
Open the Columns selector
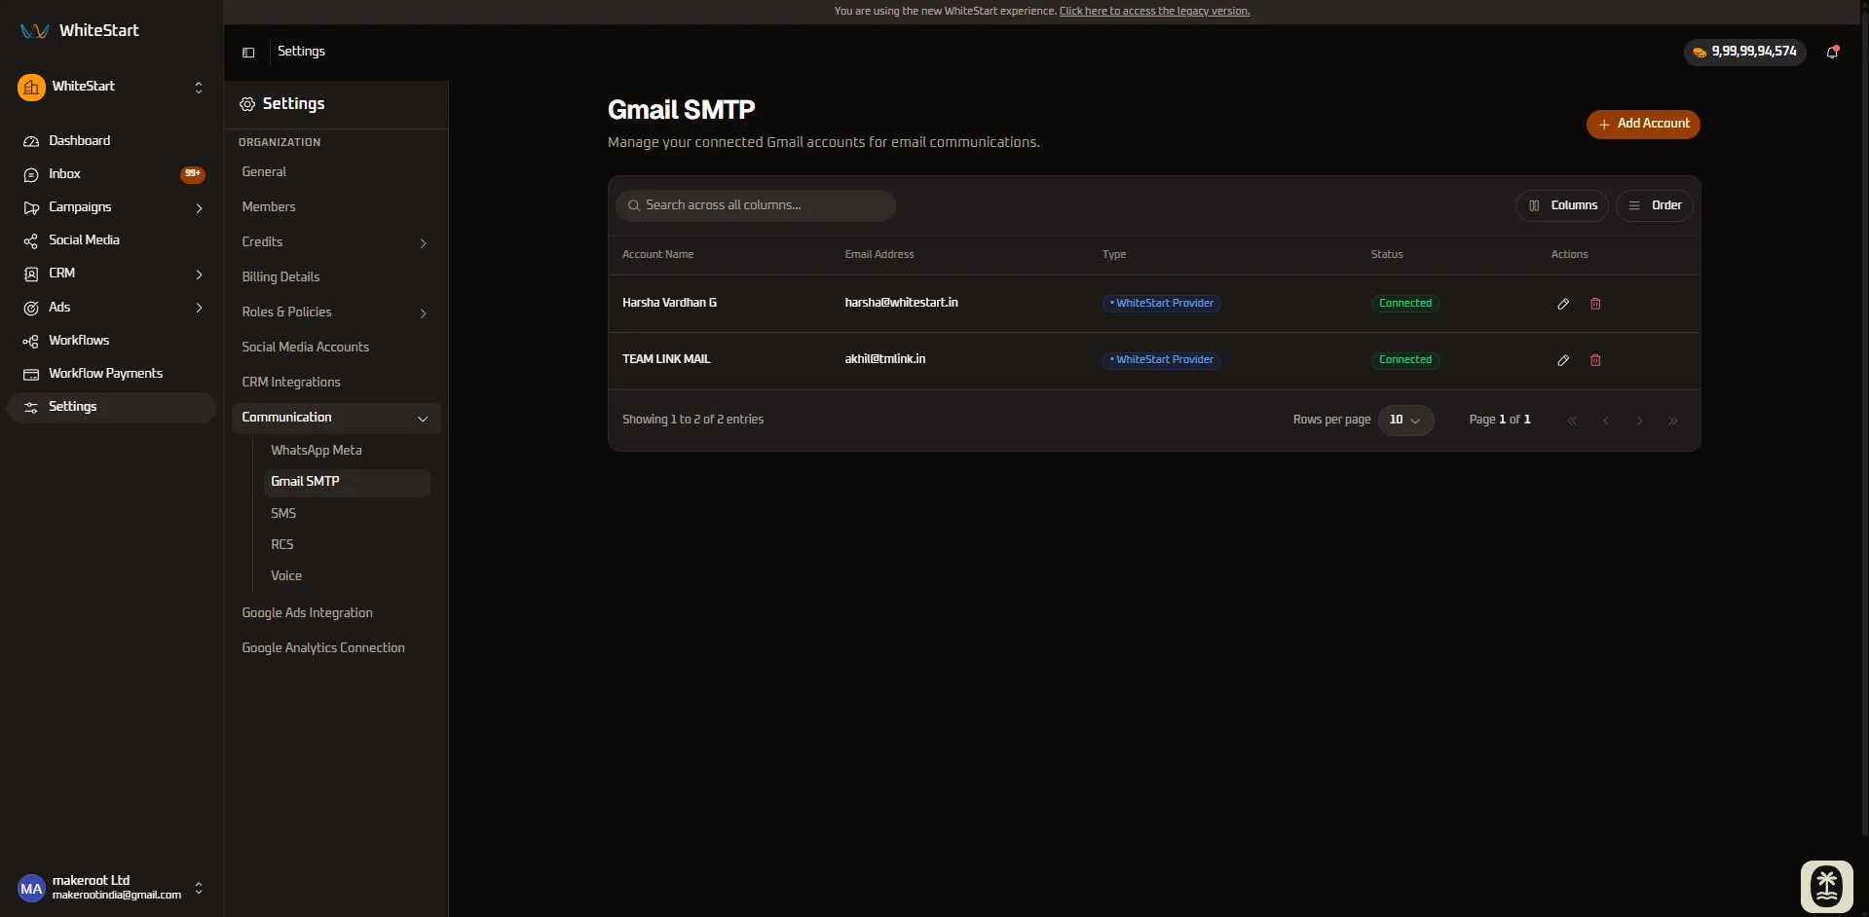pos(1562,205)
